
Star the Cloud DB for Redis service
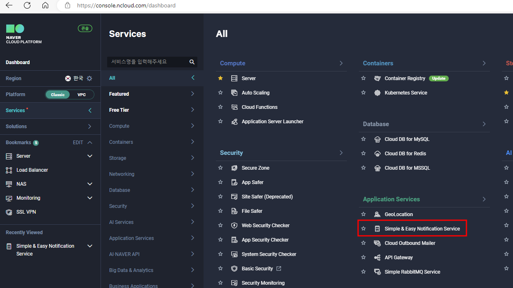point(363,153)
